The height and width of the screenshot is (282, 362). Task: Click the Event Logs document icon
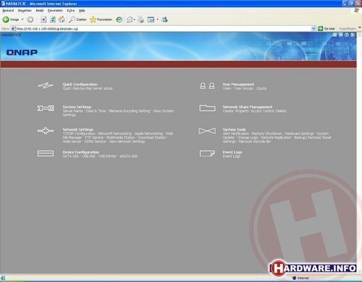tap(207, 153)
